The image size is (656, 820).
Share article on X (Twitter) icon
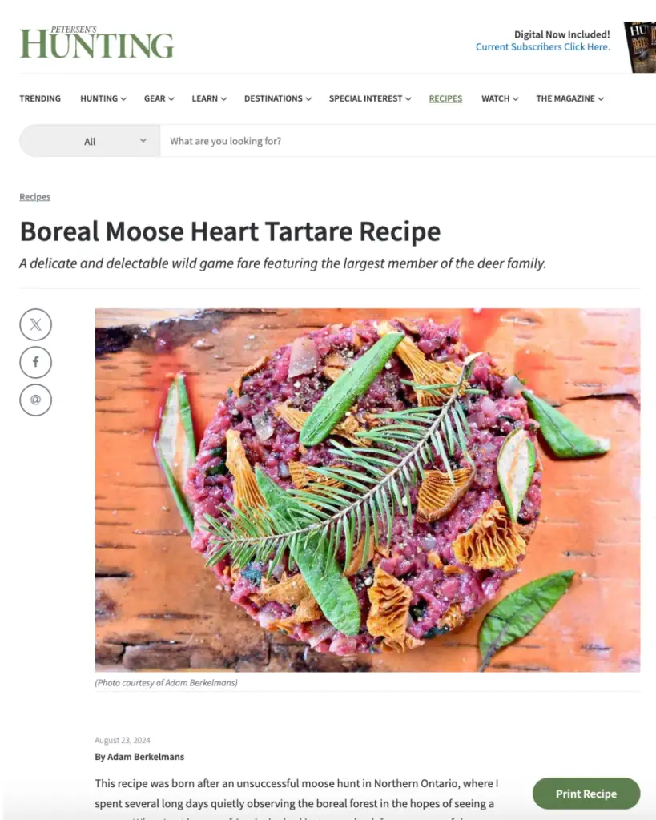tap(35, 325)
